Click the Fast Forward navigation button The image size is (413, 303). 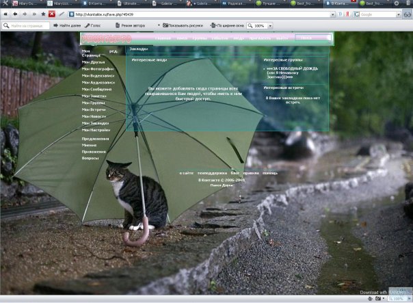tap(34, 14)
